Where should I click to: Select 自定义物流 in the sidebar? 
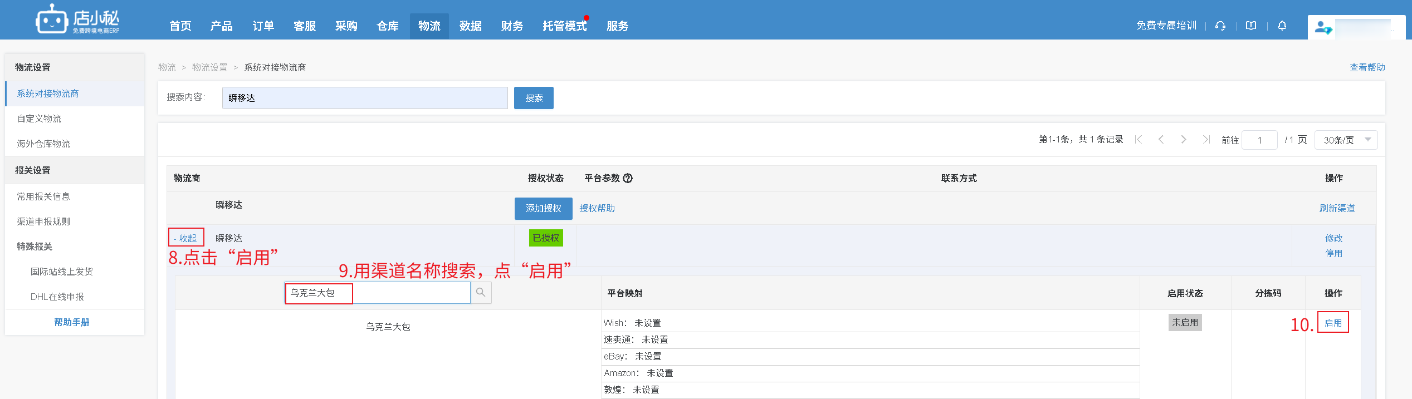(39, 119)
